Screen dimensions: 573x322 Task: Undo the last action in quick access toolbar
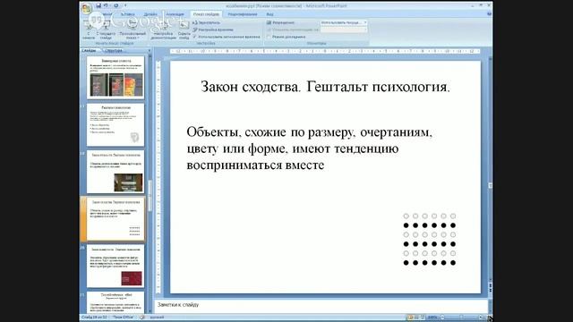[106, 5]
